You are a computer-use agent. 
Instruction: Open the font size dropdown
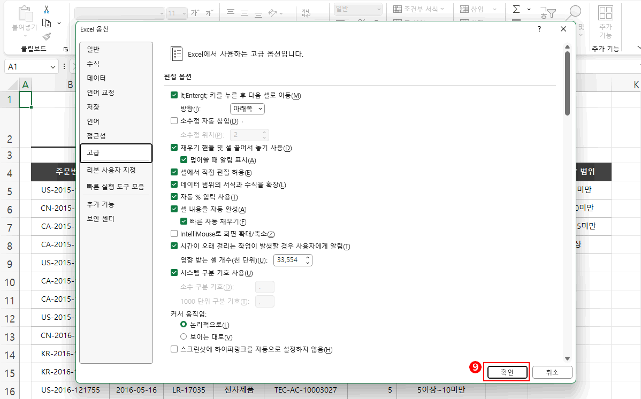pyautogui.click(x=184, y=13)
